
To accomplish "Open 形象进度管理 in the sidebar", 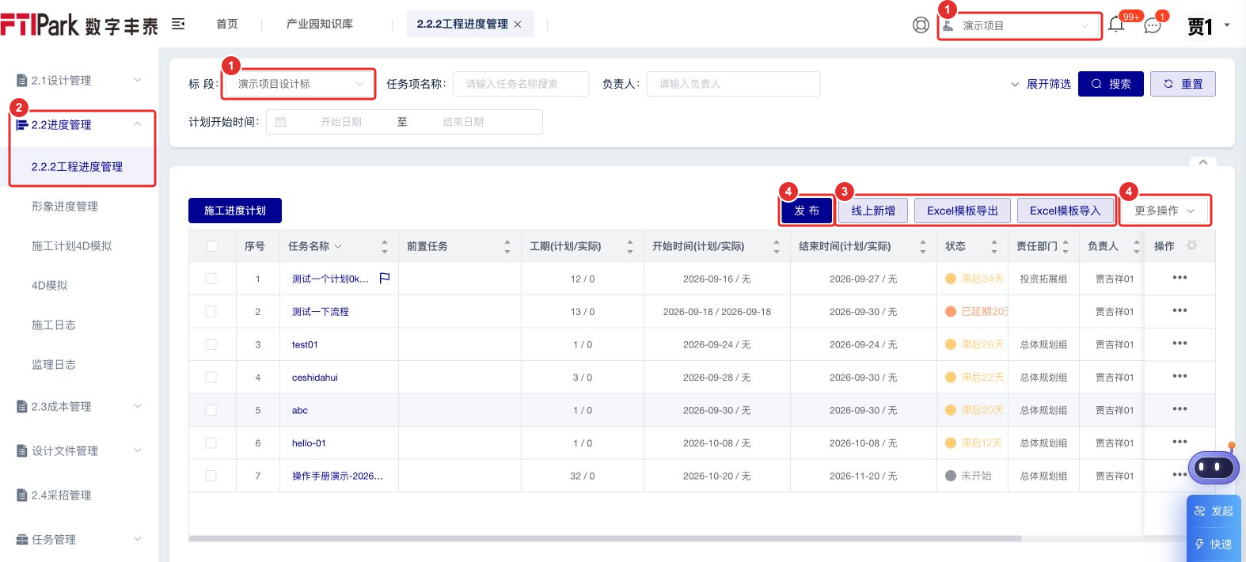I will tap(65, 206).
